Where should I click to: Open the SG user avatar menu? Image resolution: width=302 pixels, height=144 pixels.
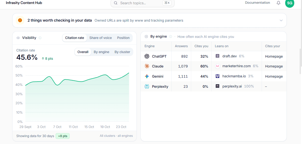pyautogui.click(x=289, y=3)
